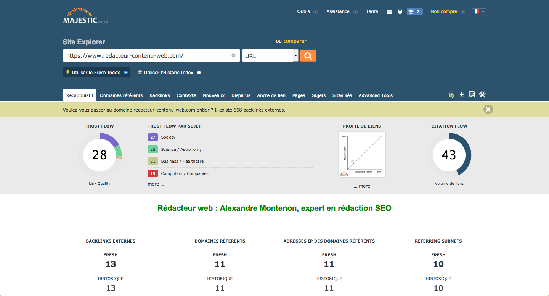
Task: Click the green 25 Science swatch
Action: (x=153, y=149)
